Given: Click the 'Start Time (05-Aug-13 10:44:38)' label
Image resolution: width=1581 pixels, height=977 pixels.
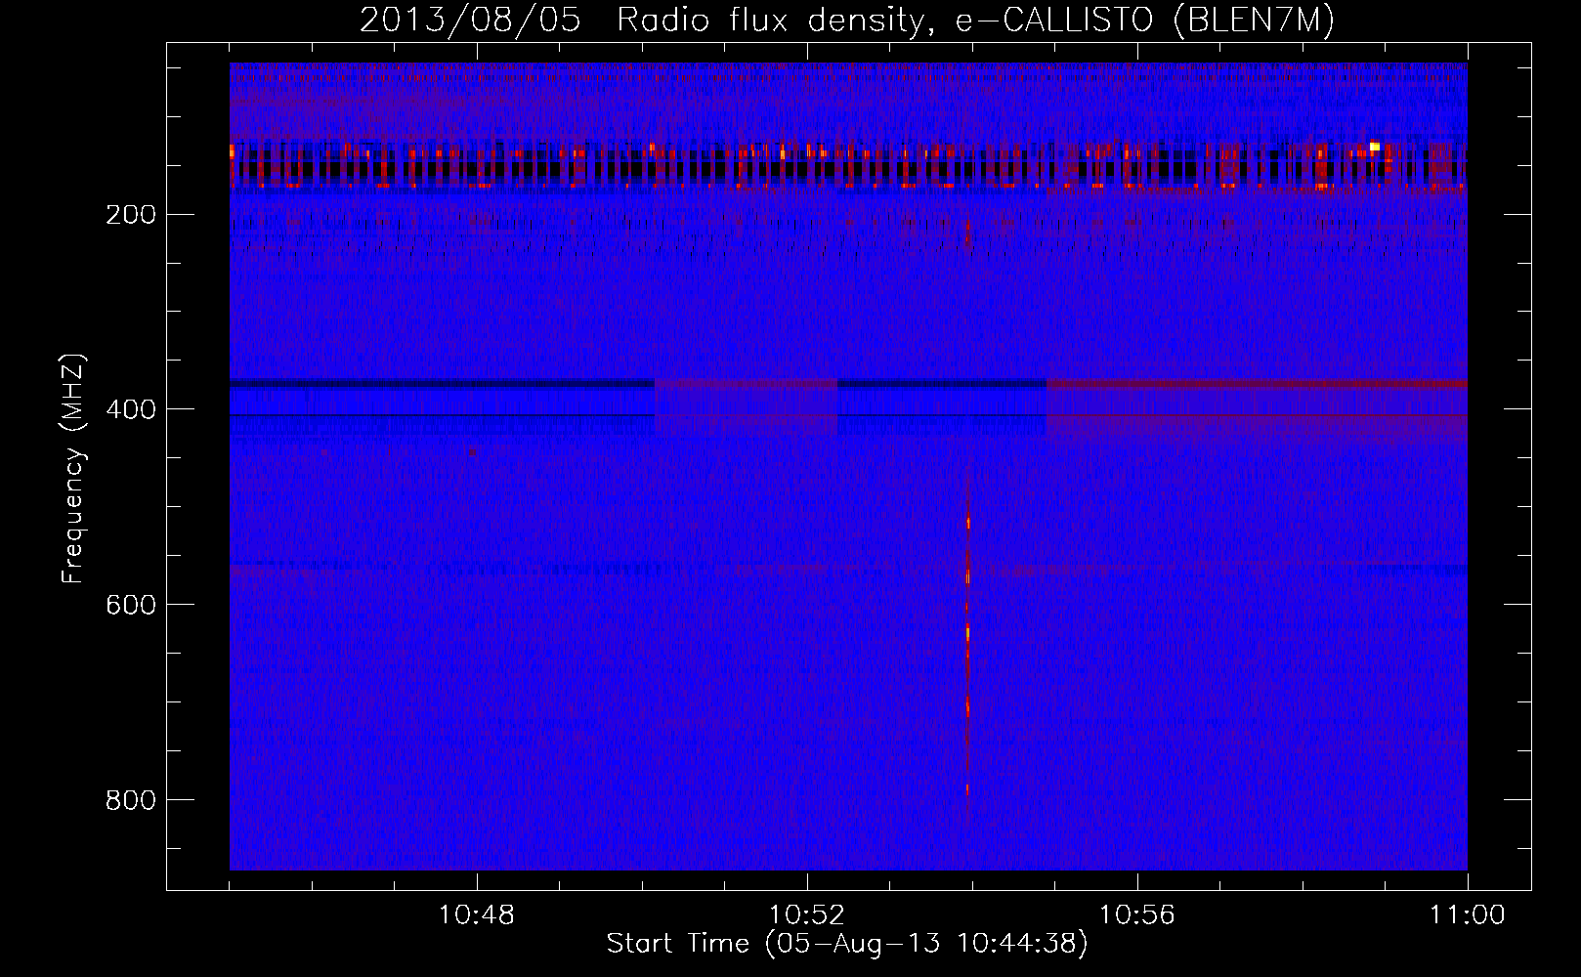Looking at the screenshot, I should click(847, 944).
